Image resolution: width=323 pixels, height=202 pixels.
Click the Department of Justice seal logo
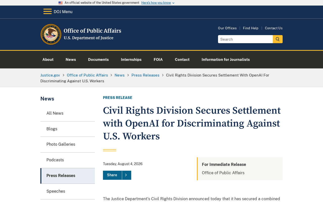point(51,34)
